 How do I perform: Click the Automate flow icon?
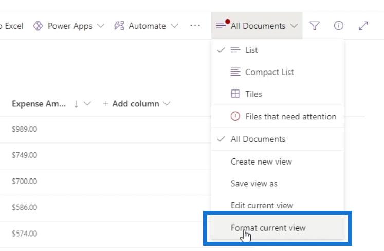coord(119,26)
